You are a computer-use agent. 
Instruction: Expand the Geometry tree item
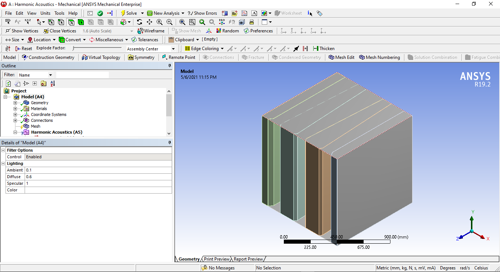[15, 103]
